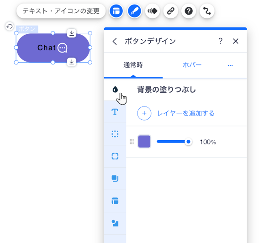
Task: Close the ボタンデザイン panel
Action: point(236,41)
